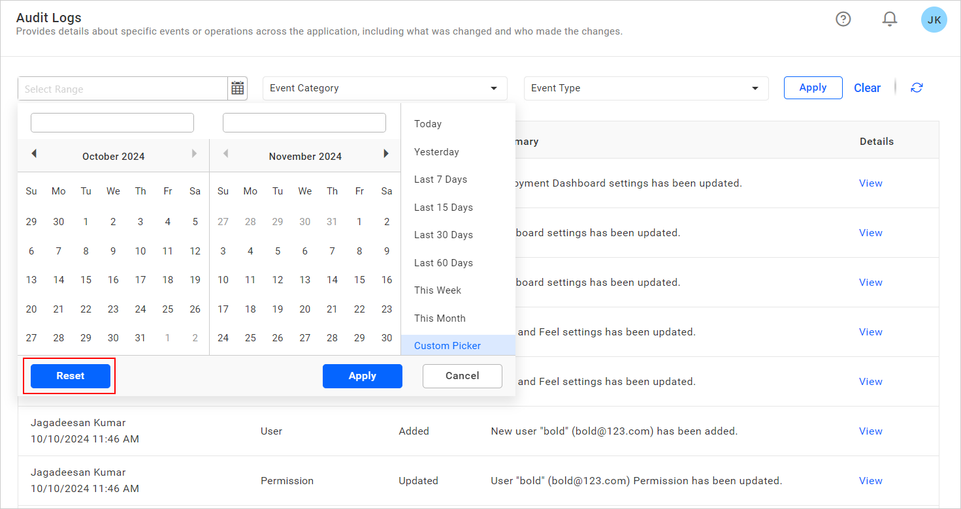Viewport: 961px width, 509px height.
Task: Click the November calendar's back arrow
Action: pyautogui.click(x=225, y=154)
